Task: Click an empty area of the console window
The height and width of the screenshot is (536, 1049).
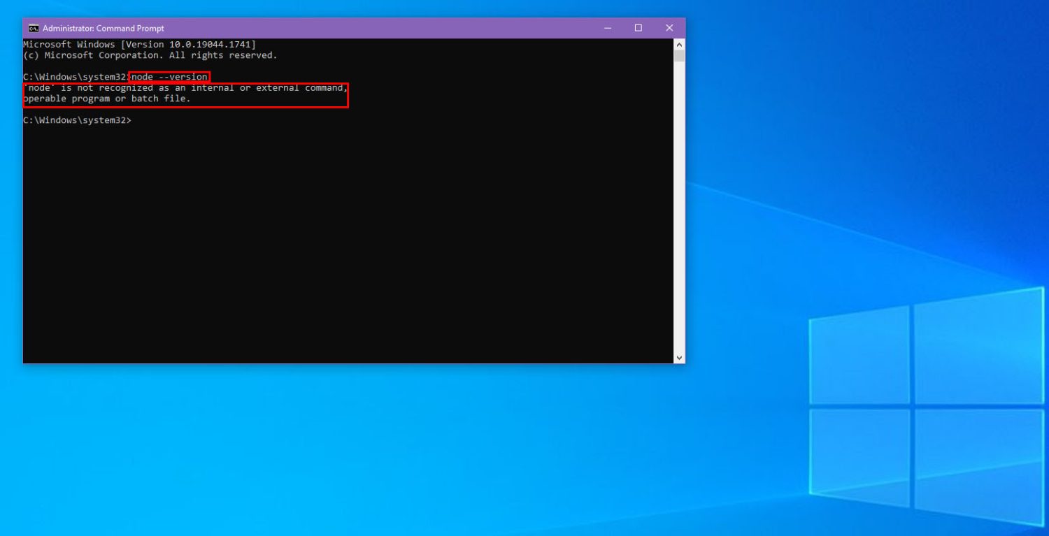Action: 350,245
